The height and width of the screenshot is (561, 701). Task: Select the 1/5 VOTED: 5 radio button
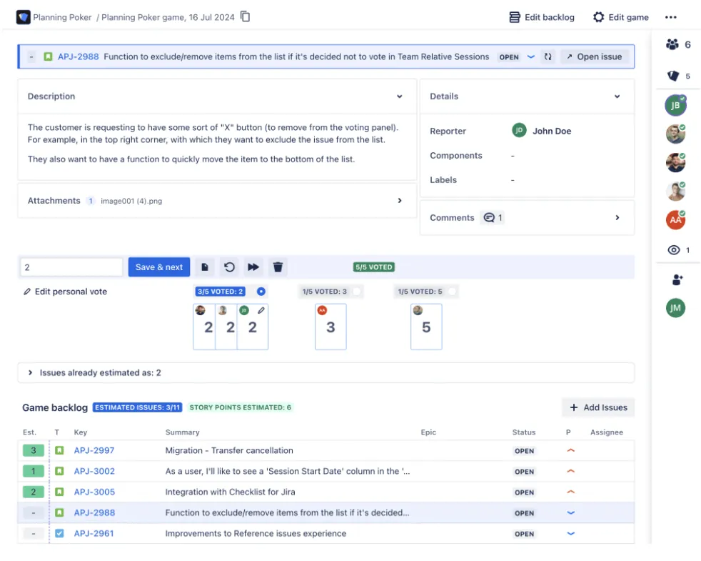pyautogui.click(x=452, y=292)
